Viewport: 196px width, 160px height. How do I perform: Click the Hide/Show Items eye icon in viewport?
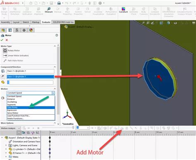coord(175,23)
